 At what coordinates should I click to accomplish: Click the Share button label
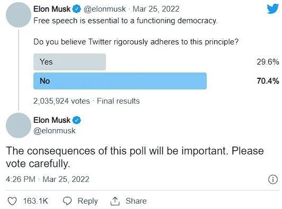coord(136,201)
